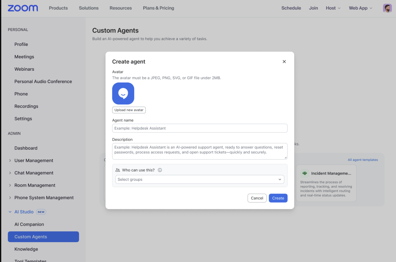Expand the Web App dropdown

click(360, 8)
